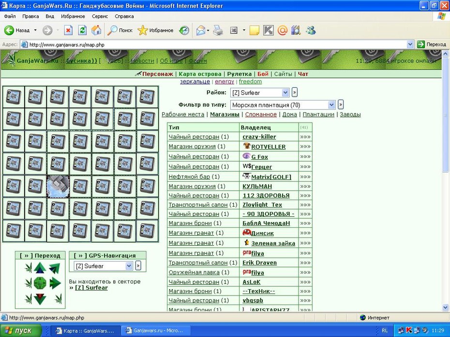This screenshot has width=450, height=337.
Task: Click the green center gem navigation icon
Action: [40, 283]
